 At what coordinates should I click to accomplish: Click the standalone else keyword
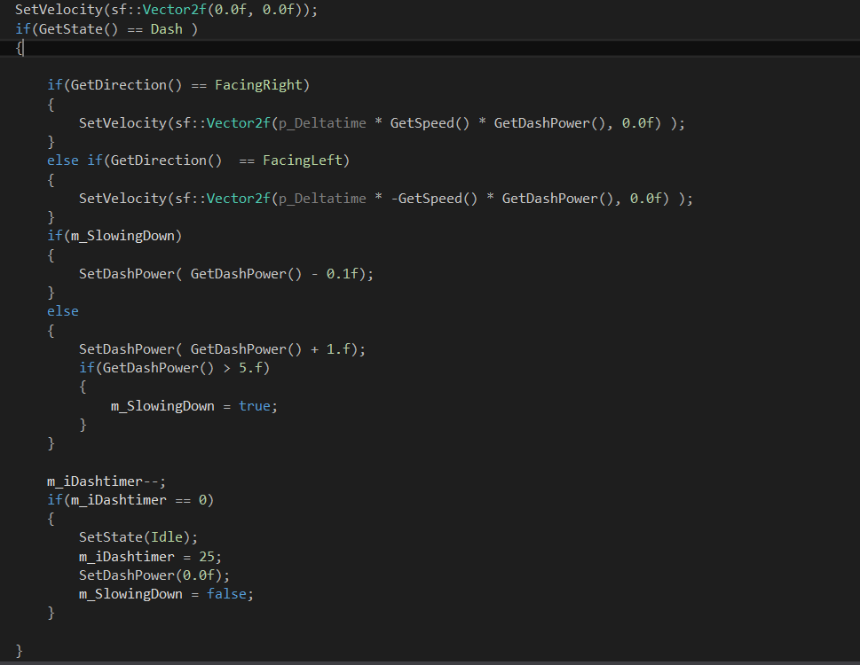[x=63, y=311]
